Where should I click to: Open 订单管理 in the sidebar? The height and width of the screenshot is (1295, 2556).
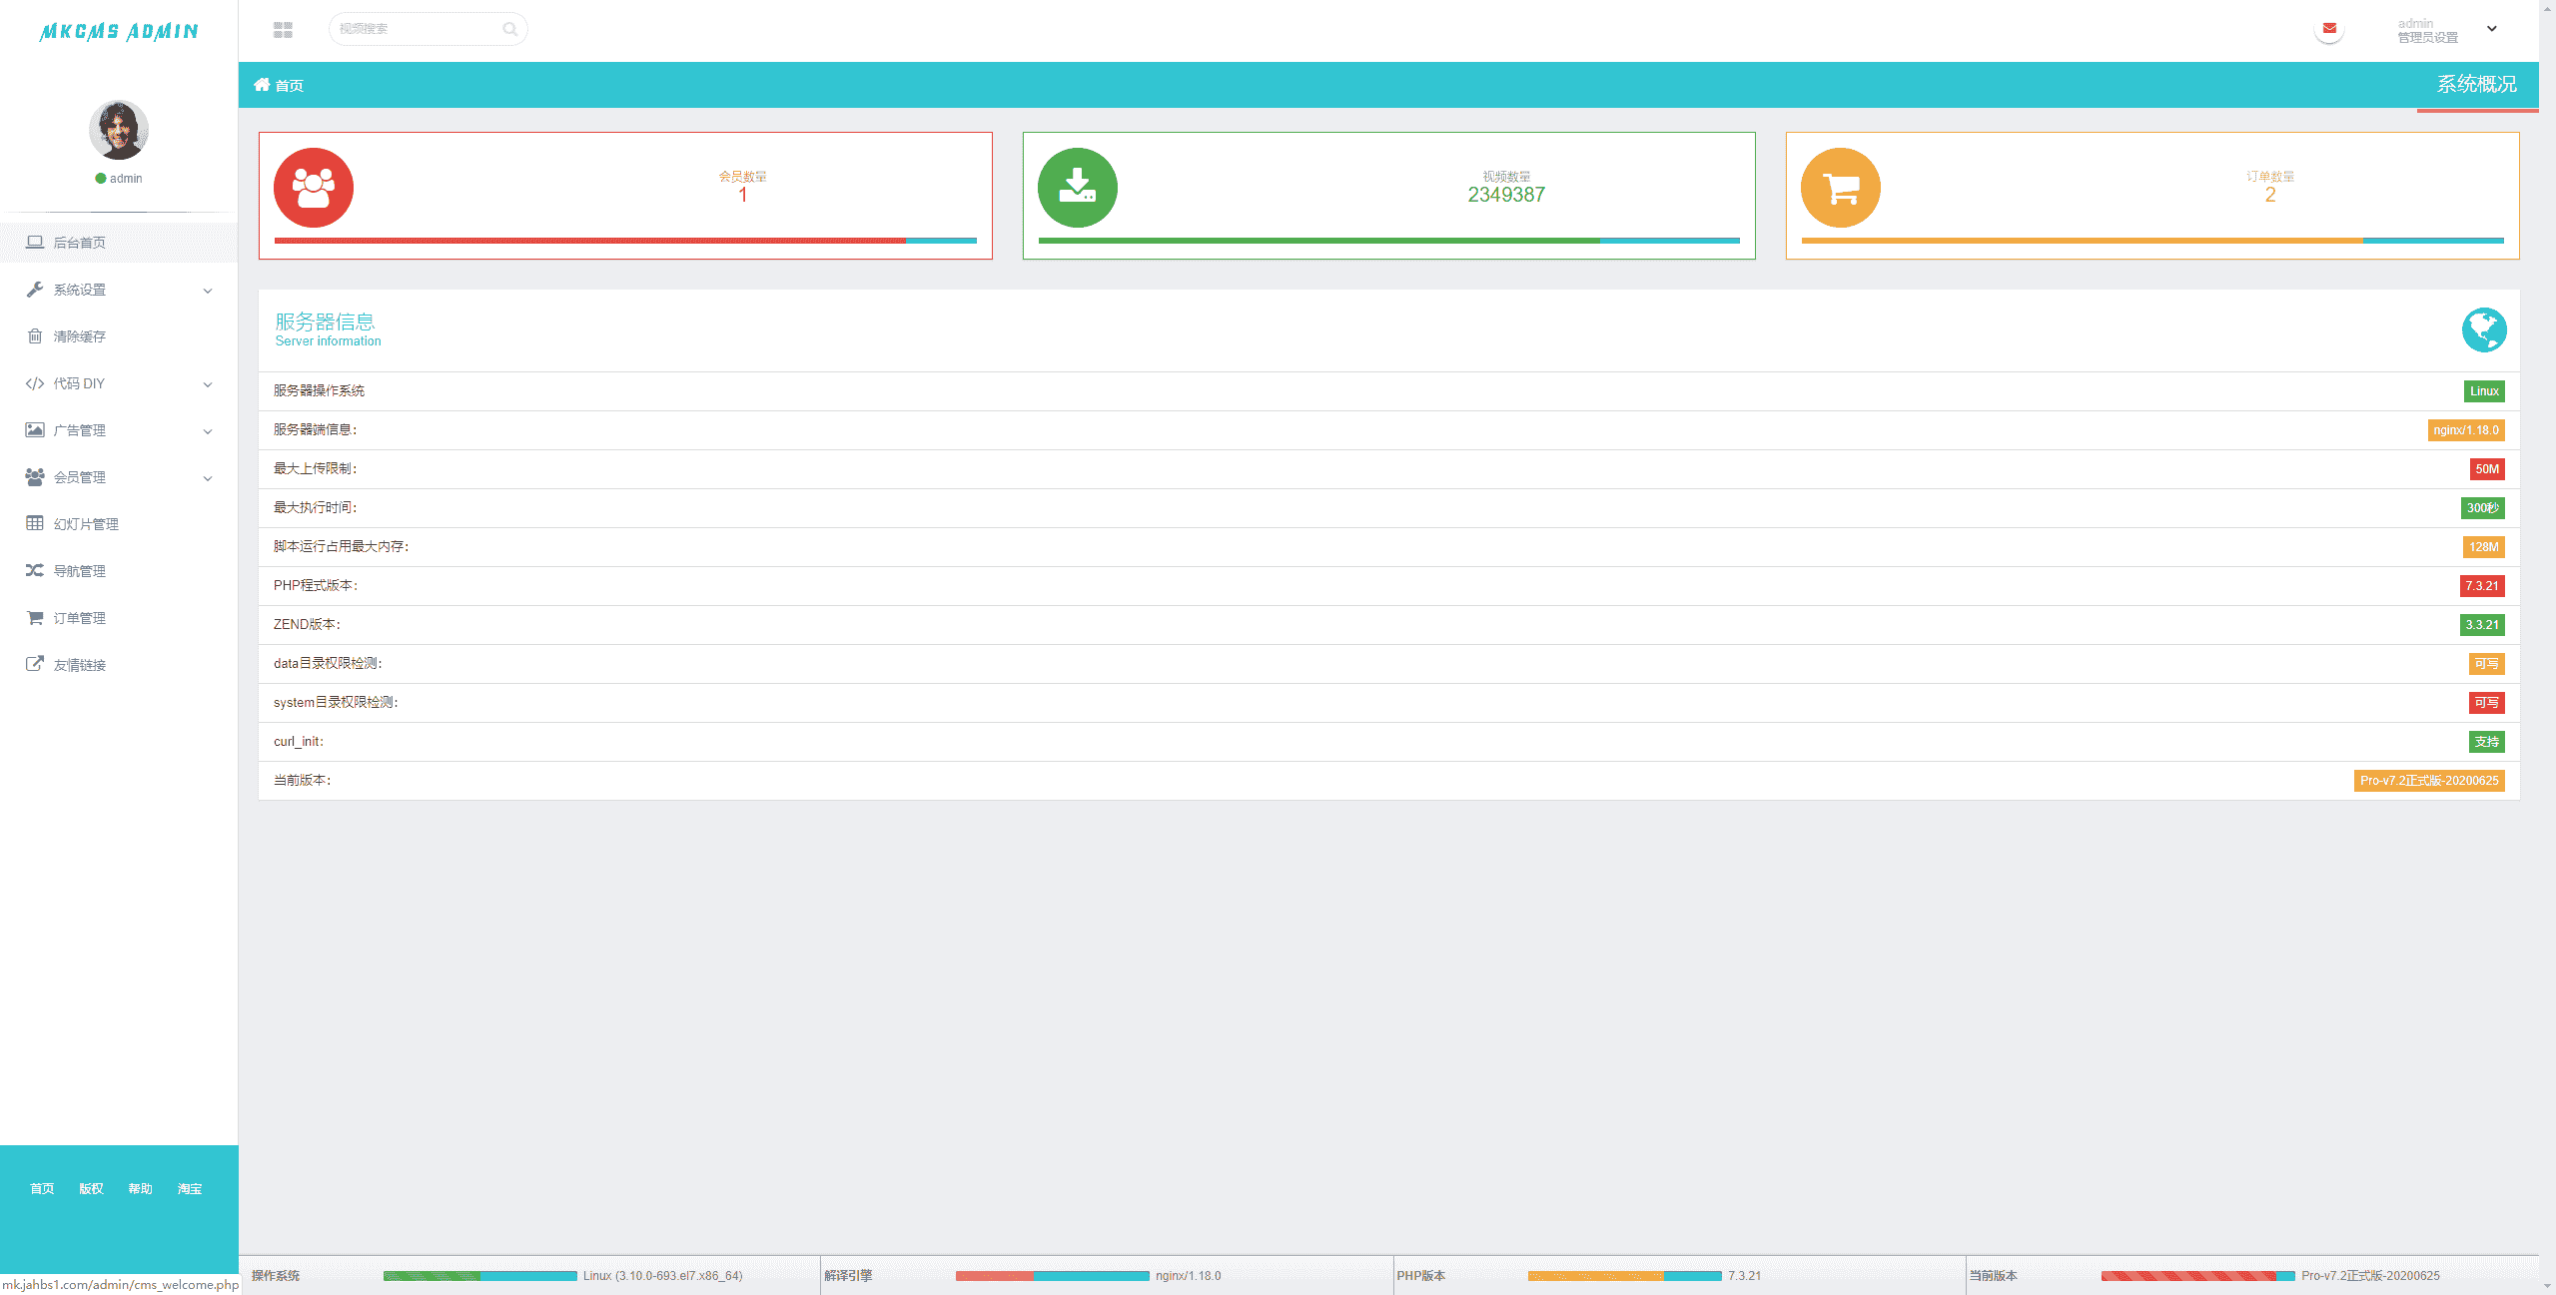79,618
